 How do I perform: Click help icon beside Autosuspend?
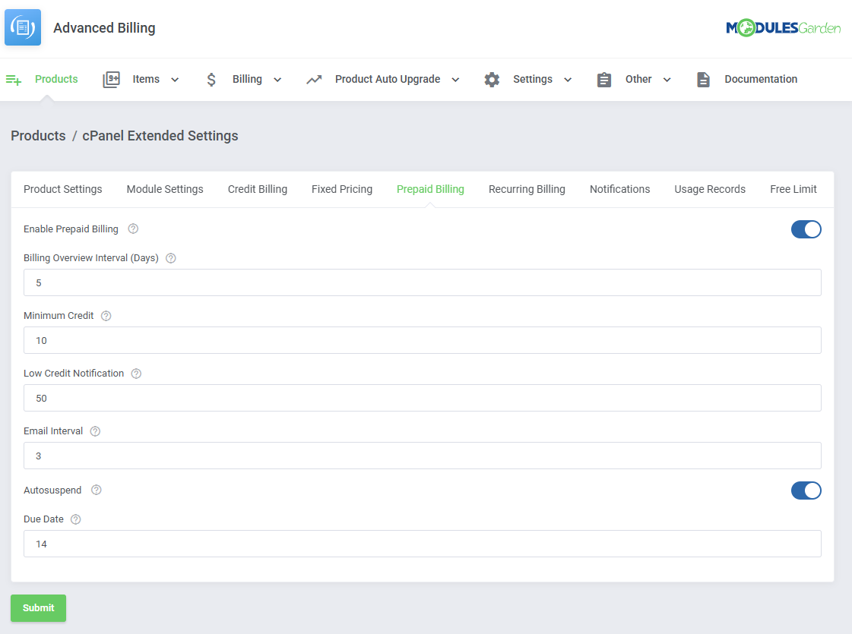pos(97,490)
